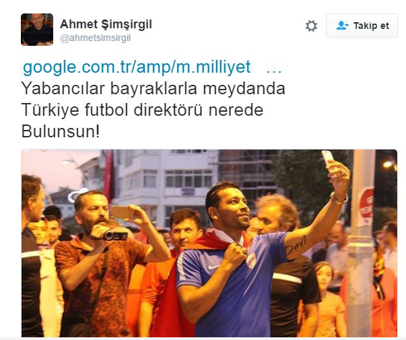Viewport: 406px width, 340px height.
Task: Open the gear settings menu
Action: pos(311,26)
